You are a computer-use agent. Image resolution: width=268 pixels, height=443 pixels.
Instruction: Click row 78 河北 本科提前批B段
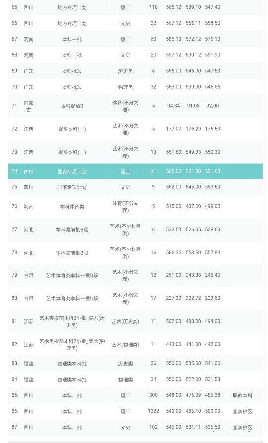135,252
